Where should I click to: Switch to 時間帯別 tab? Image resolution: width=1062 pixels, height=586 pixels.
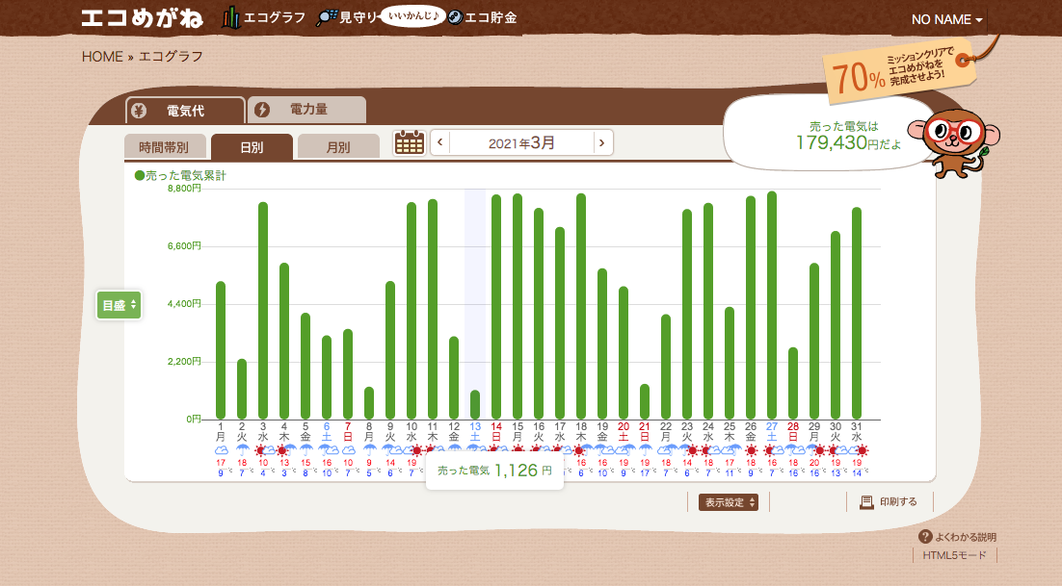click(164, 147)
